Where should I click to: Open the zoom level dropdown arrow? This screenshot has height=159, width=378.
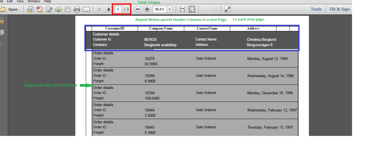coord(170,9)
